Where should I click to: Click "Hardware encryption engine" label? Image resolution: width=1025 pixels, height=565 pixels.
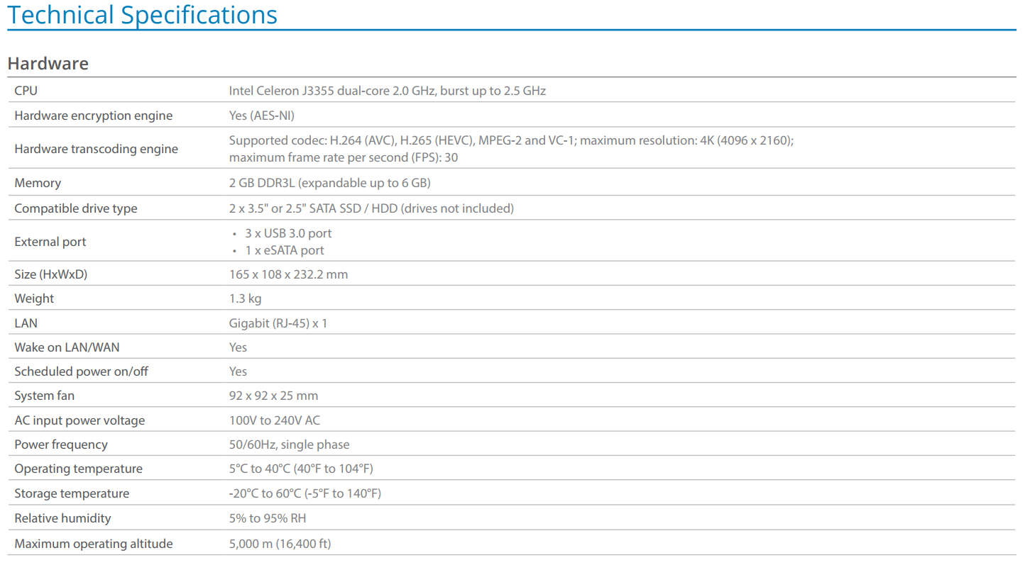tap(94, 116)
